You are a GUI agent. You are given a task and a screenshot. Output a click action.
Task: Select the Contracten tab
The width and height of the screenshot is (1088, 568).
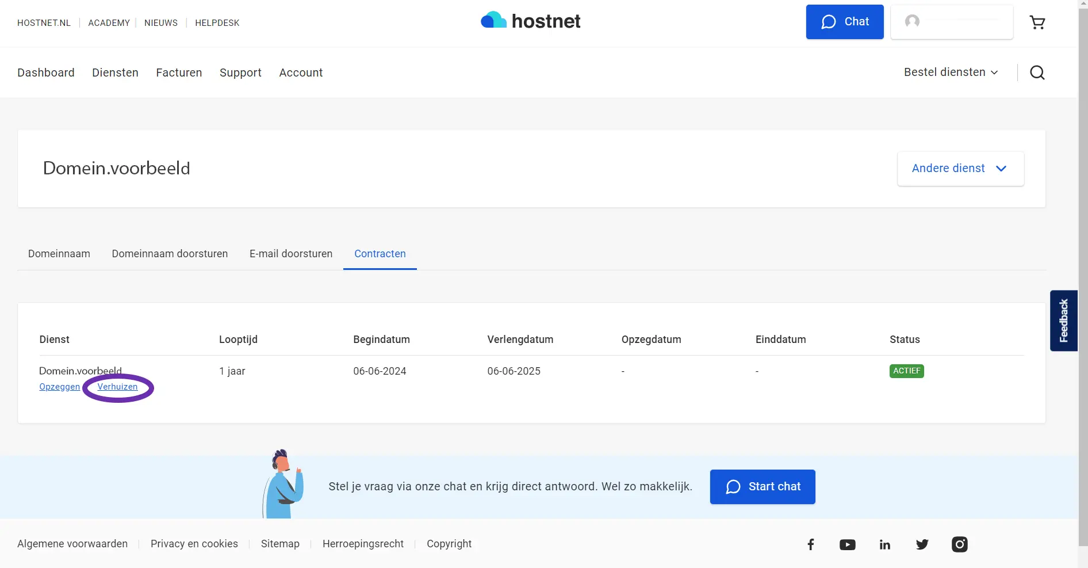pos(380,254)
